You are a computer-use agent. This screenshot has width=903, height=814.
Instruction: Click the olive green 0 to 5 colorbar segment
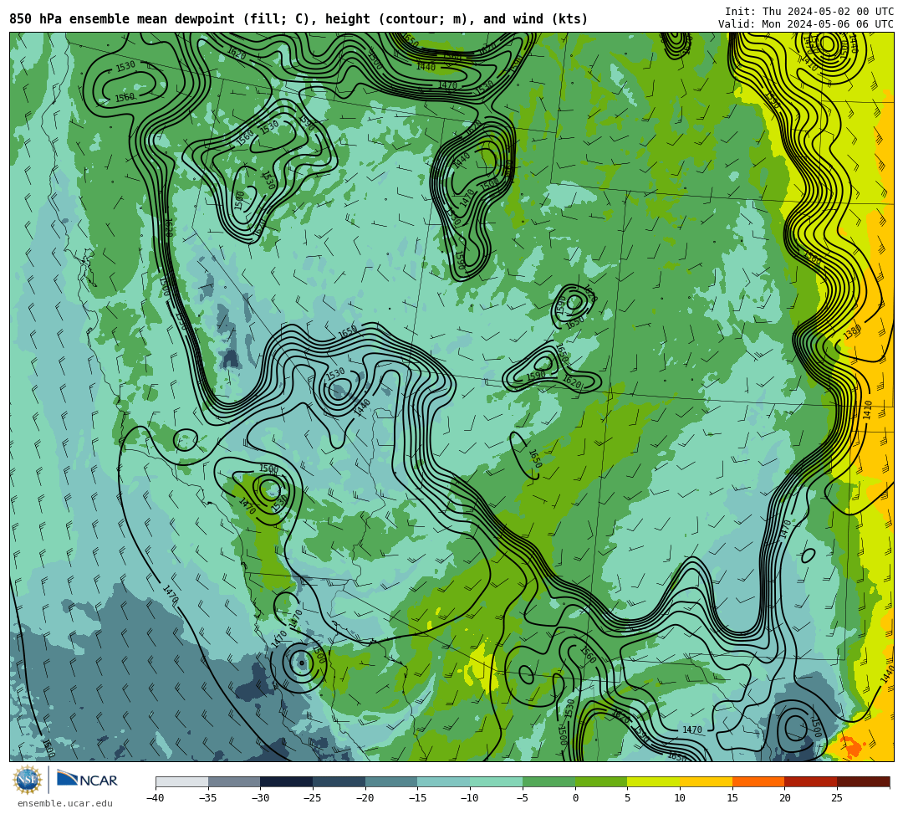pos(601,781)
